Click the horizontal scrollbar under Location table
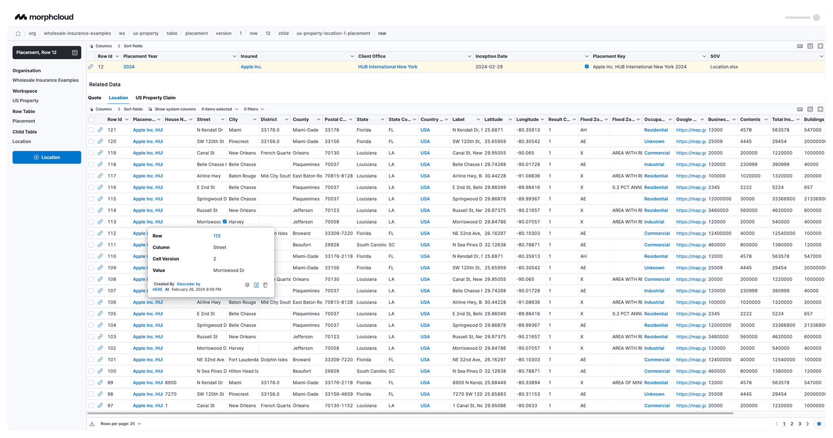Image resolution: width=833 pixels, height=438 pixels. (x=410, y=413)
